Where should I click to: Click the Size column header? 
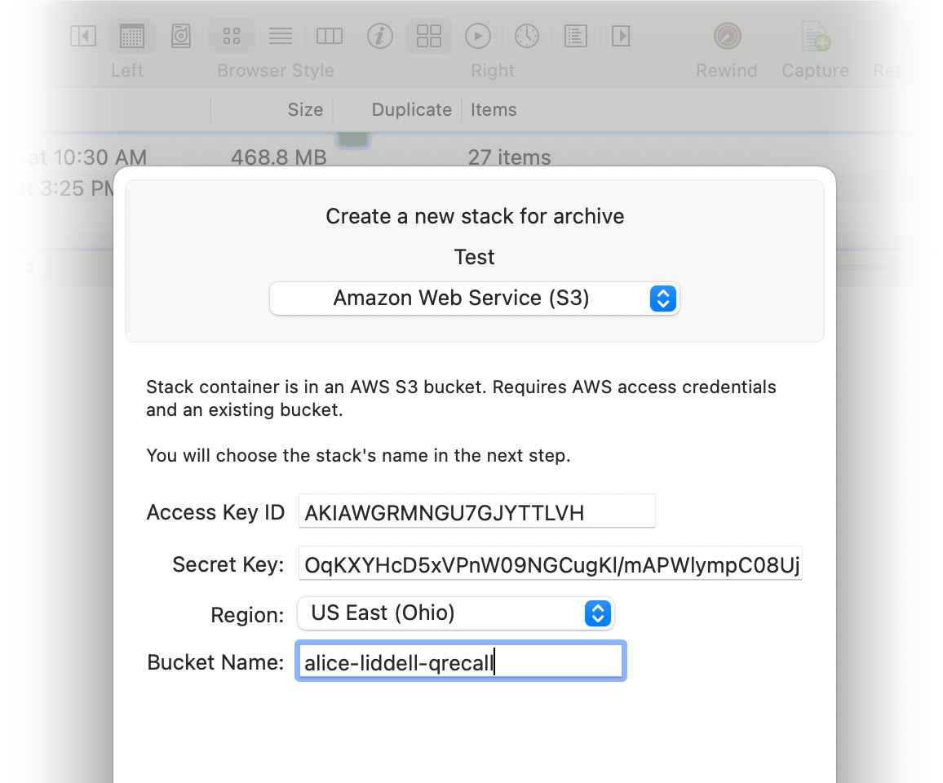[305, 110]
